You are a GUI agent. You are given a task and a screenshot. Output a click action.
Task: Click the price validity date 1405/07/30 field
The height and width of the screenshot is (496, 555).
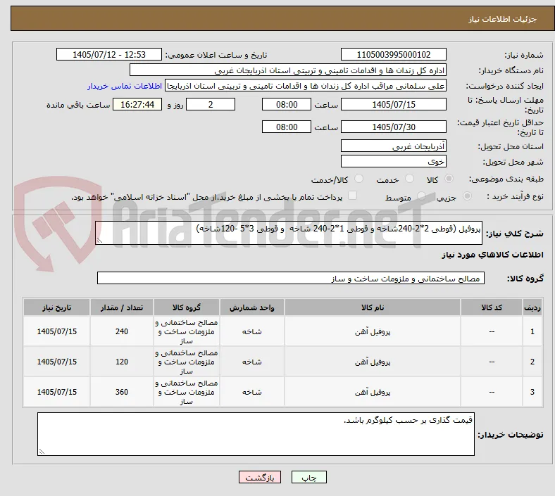[x=393, y=127]
